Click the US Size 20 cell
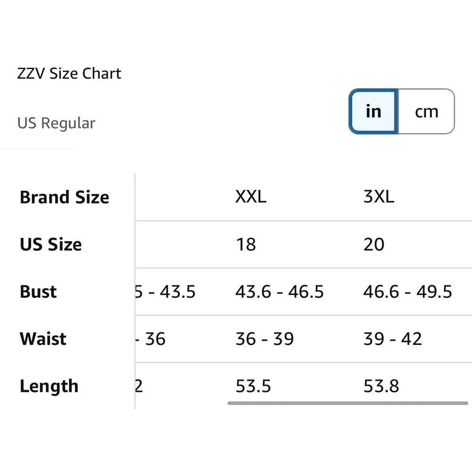This screenshot has width=472, height=472. 374,244
